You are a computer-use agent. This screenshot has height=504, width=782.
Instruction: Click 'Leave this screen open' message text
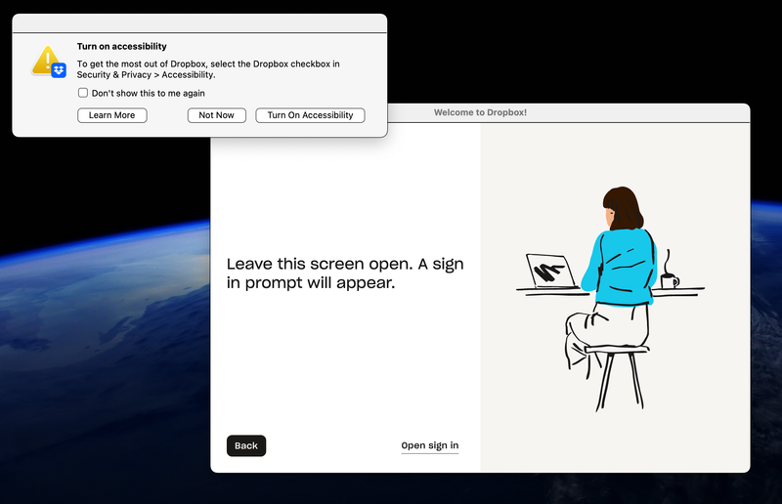coord(345,273)
